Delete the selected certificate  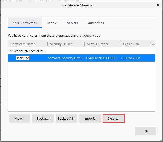tap(114, 118)
